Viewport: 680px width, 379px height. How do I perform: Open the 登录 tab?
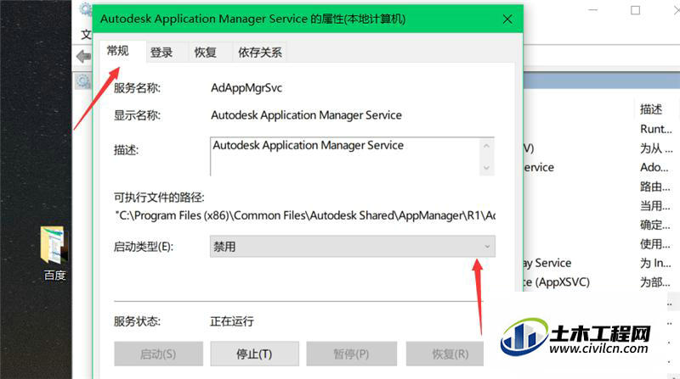pos(161,53)
